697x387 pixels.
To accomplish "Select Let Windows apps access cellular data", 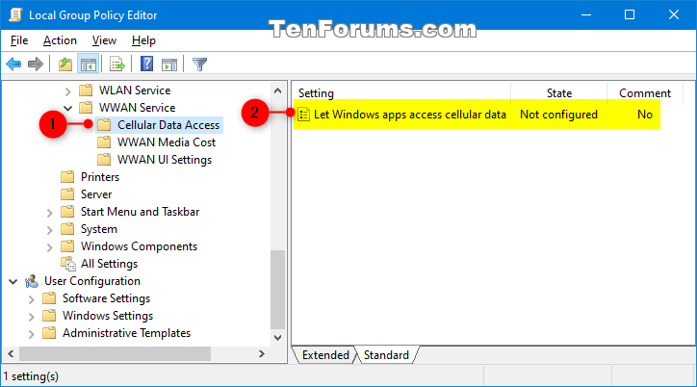I will (410, 115).
